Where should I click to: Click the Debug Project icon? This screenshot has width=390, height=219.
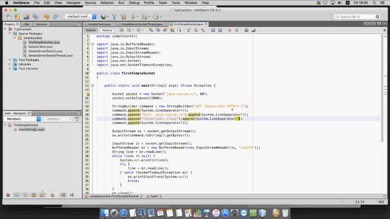pyautogui.click(x=144, y=16)
